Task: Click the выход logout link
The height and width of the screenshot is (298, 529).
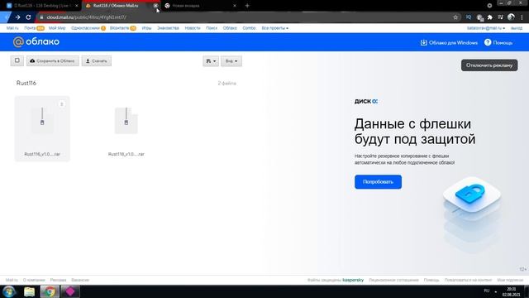Action: pyautogui.click(x=516, y=28)
